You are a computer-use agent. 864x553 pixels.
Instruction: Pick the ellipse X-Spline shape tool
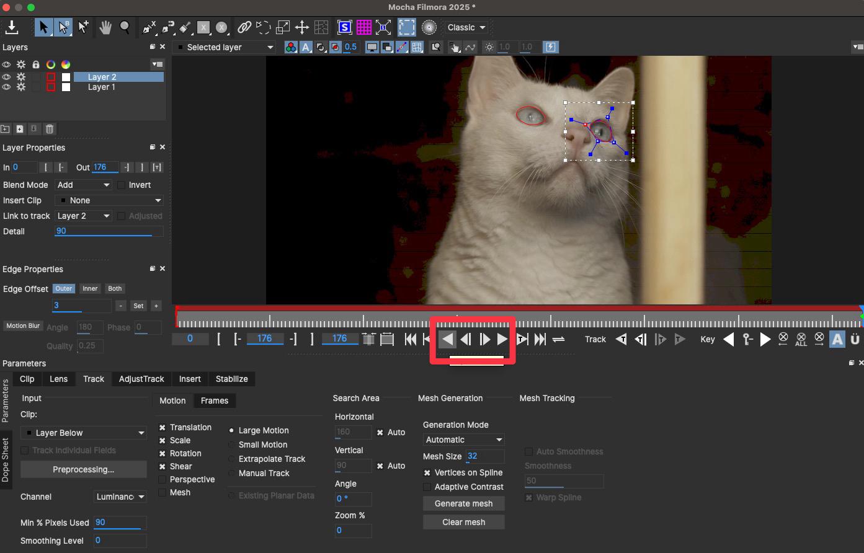coord(221,27)
